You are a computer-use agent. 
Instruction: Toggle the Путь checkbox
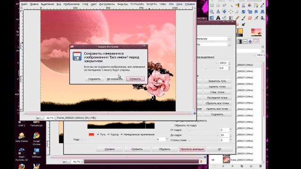(x=98, y=134)
